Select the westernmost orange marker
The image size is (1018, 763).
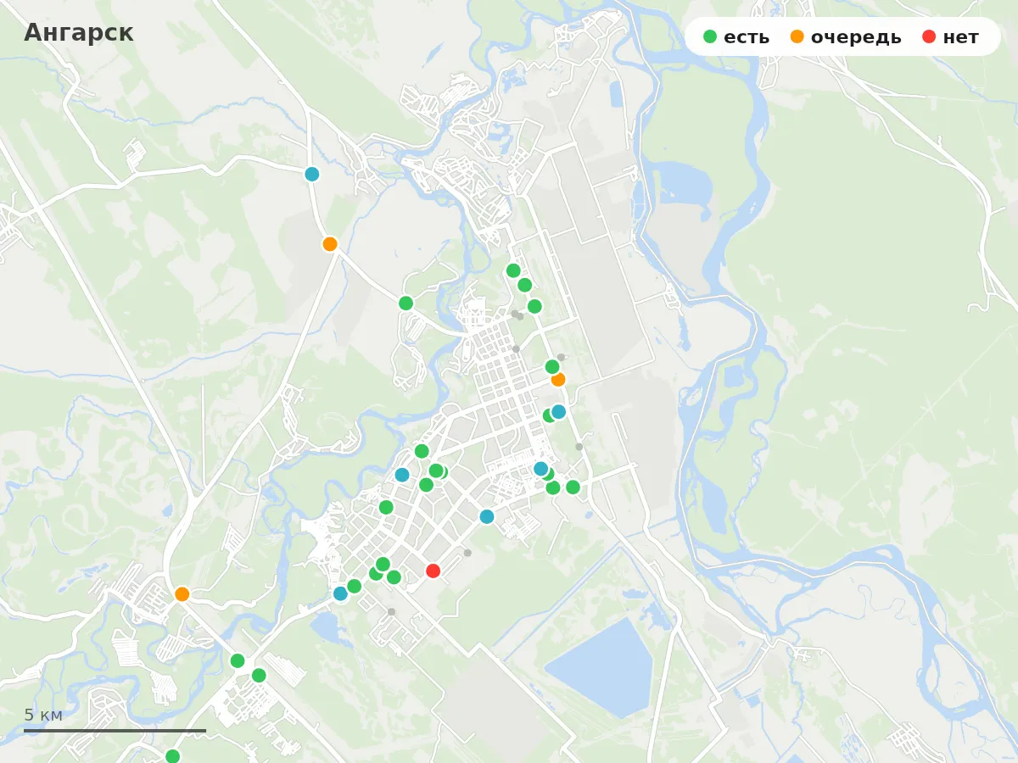point(182,594)
